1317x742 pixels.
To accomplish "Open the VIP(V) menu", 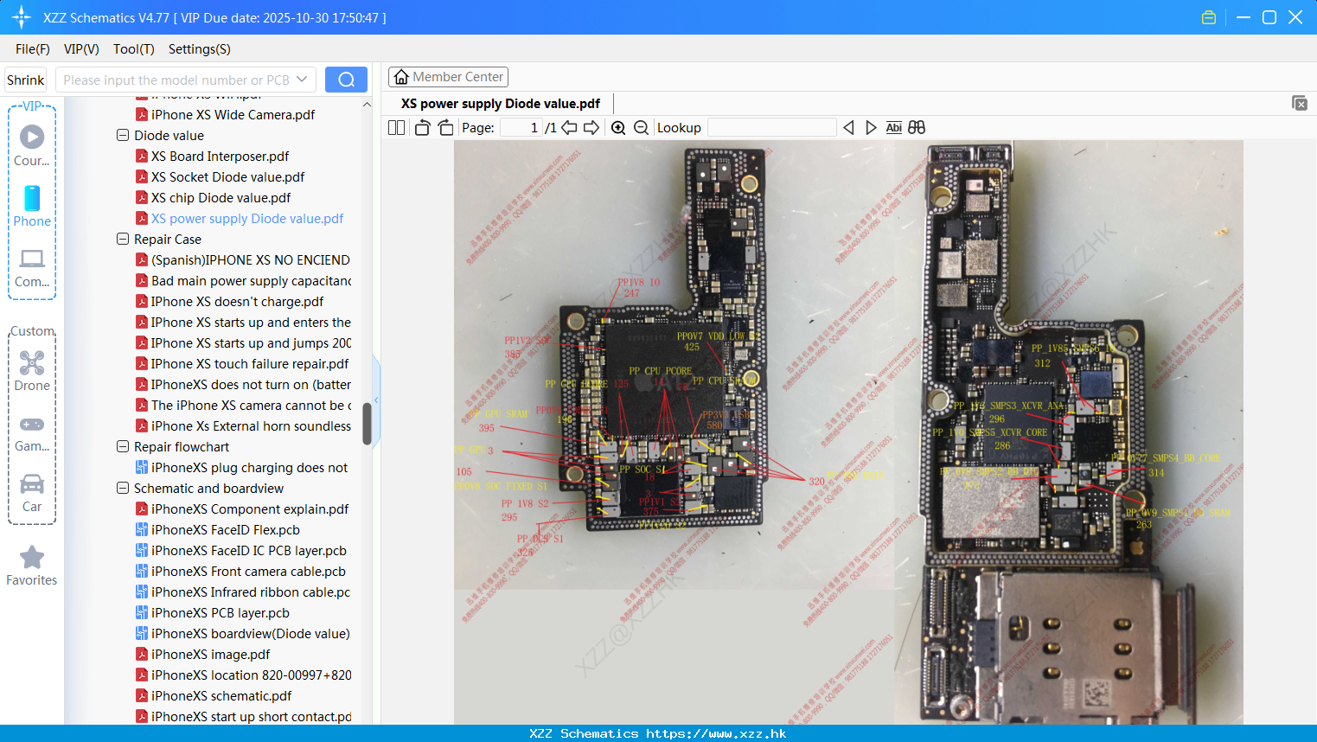I will pyautogui.click(x=81, y=49).
